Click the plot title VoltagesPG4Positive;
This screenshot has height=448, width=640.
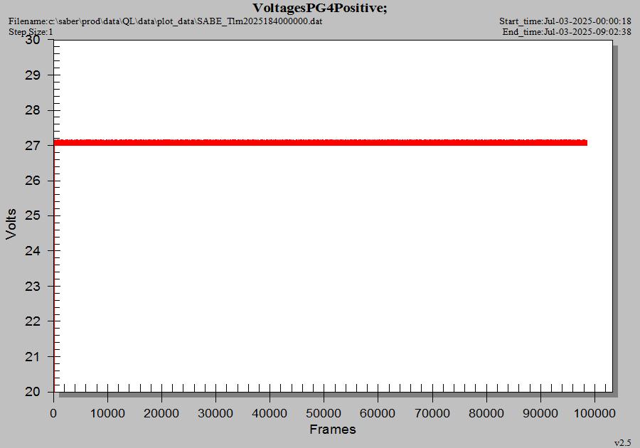pyautogui.click(x=319, y=8)
